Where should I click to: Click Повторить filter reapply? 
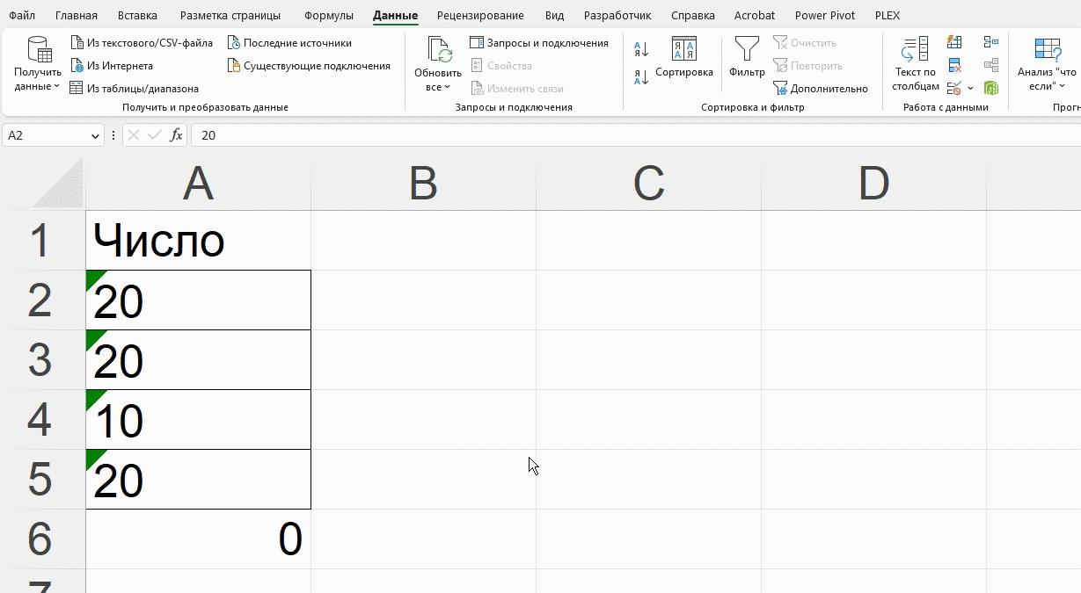pyautogui.click(x=807, y=65)
